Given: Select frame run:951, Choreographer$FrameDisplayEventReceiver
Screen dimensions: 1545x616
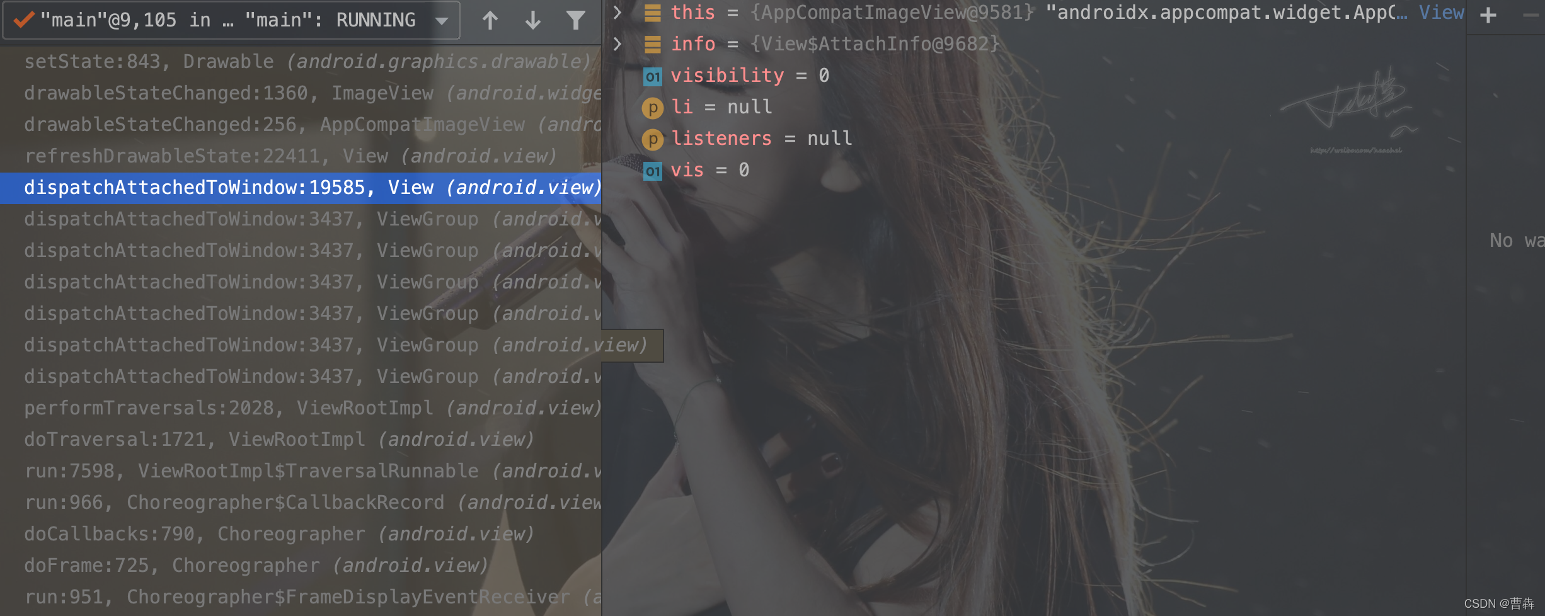Looking at the screenshot, I should (301, 597).
